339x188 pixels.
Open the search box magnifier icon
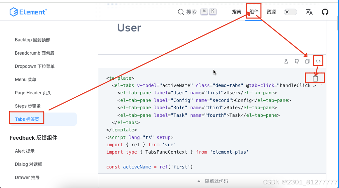pos(181,12)
